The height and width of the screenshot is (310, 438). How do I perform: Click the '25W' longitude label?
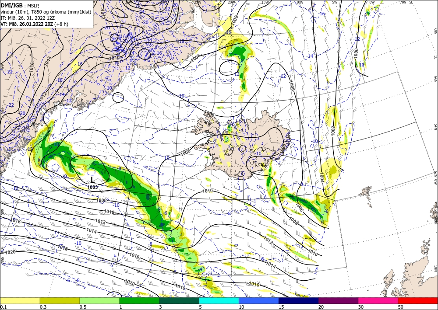(198, 2)
